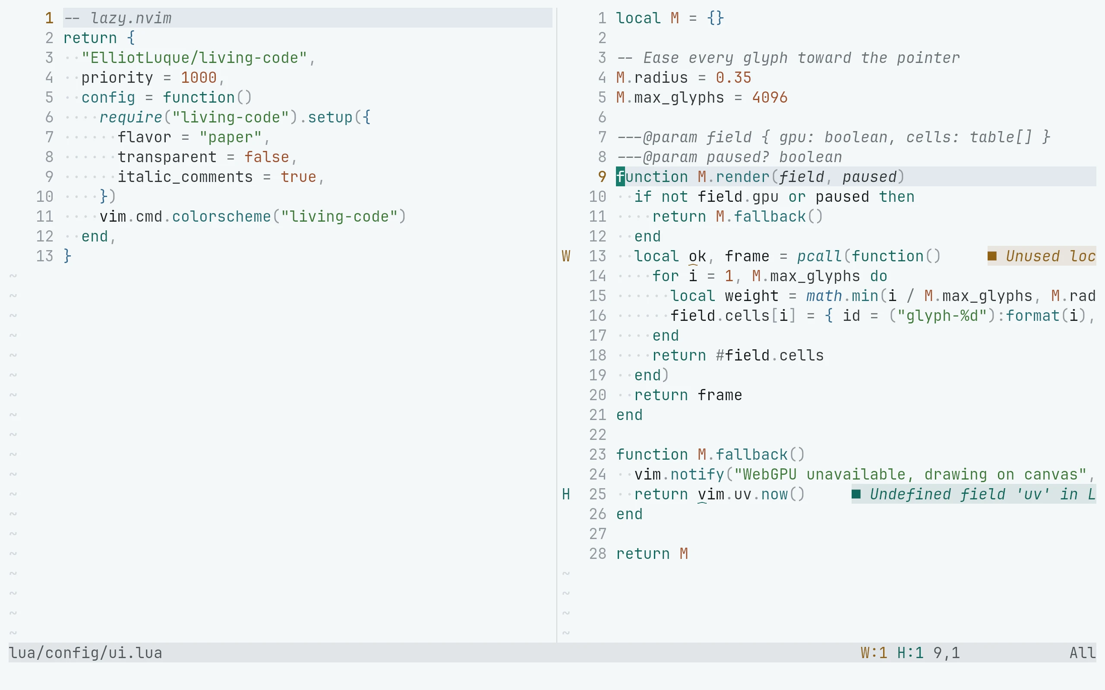
Task: Click 'function M.fallback()' on line 23
Action: (710, 455)
